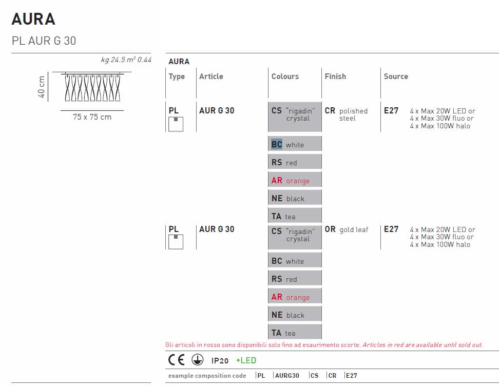This screenshot has width=499, height=386.
Task: Pick TA tea in the polished steel group
Action: tap(295, 216)
